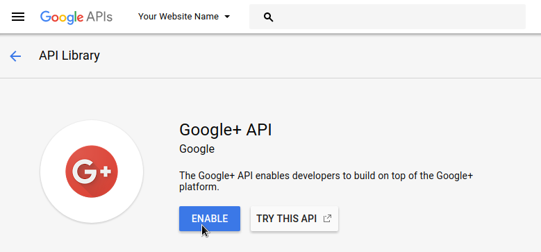
Task: Click the Google APIs logo
Action: click(x=76, y=17)
